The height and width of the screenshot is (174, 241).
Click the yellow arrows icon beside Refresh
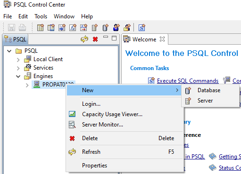tap(72, 152)
